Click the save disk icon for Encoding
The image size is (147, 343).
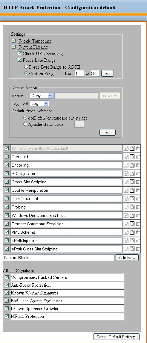(126, 165)
